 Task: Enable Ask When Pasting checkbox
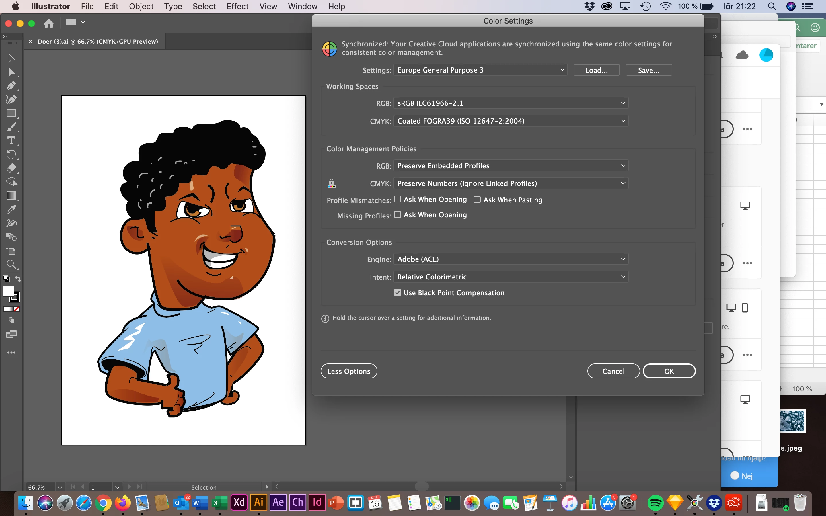(x=477, y=200)
